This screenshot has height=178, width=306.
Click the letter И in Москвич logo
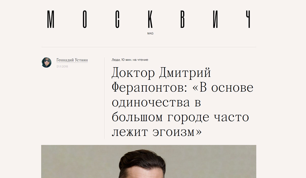click(x=215, y=19)
